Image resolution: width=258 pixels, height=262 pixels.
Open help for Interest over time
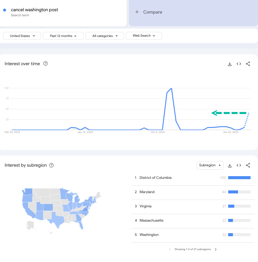45,64
